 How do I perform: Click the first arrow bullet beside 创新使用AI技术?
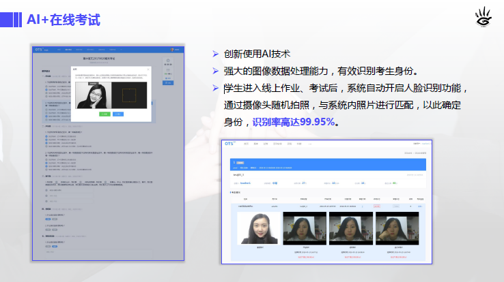[x=215, y=54]
